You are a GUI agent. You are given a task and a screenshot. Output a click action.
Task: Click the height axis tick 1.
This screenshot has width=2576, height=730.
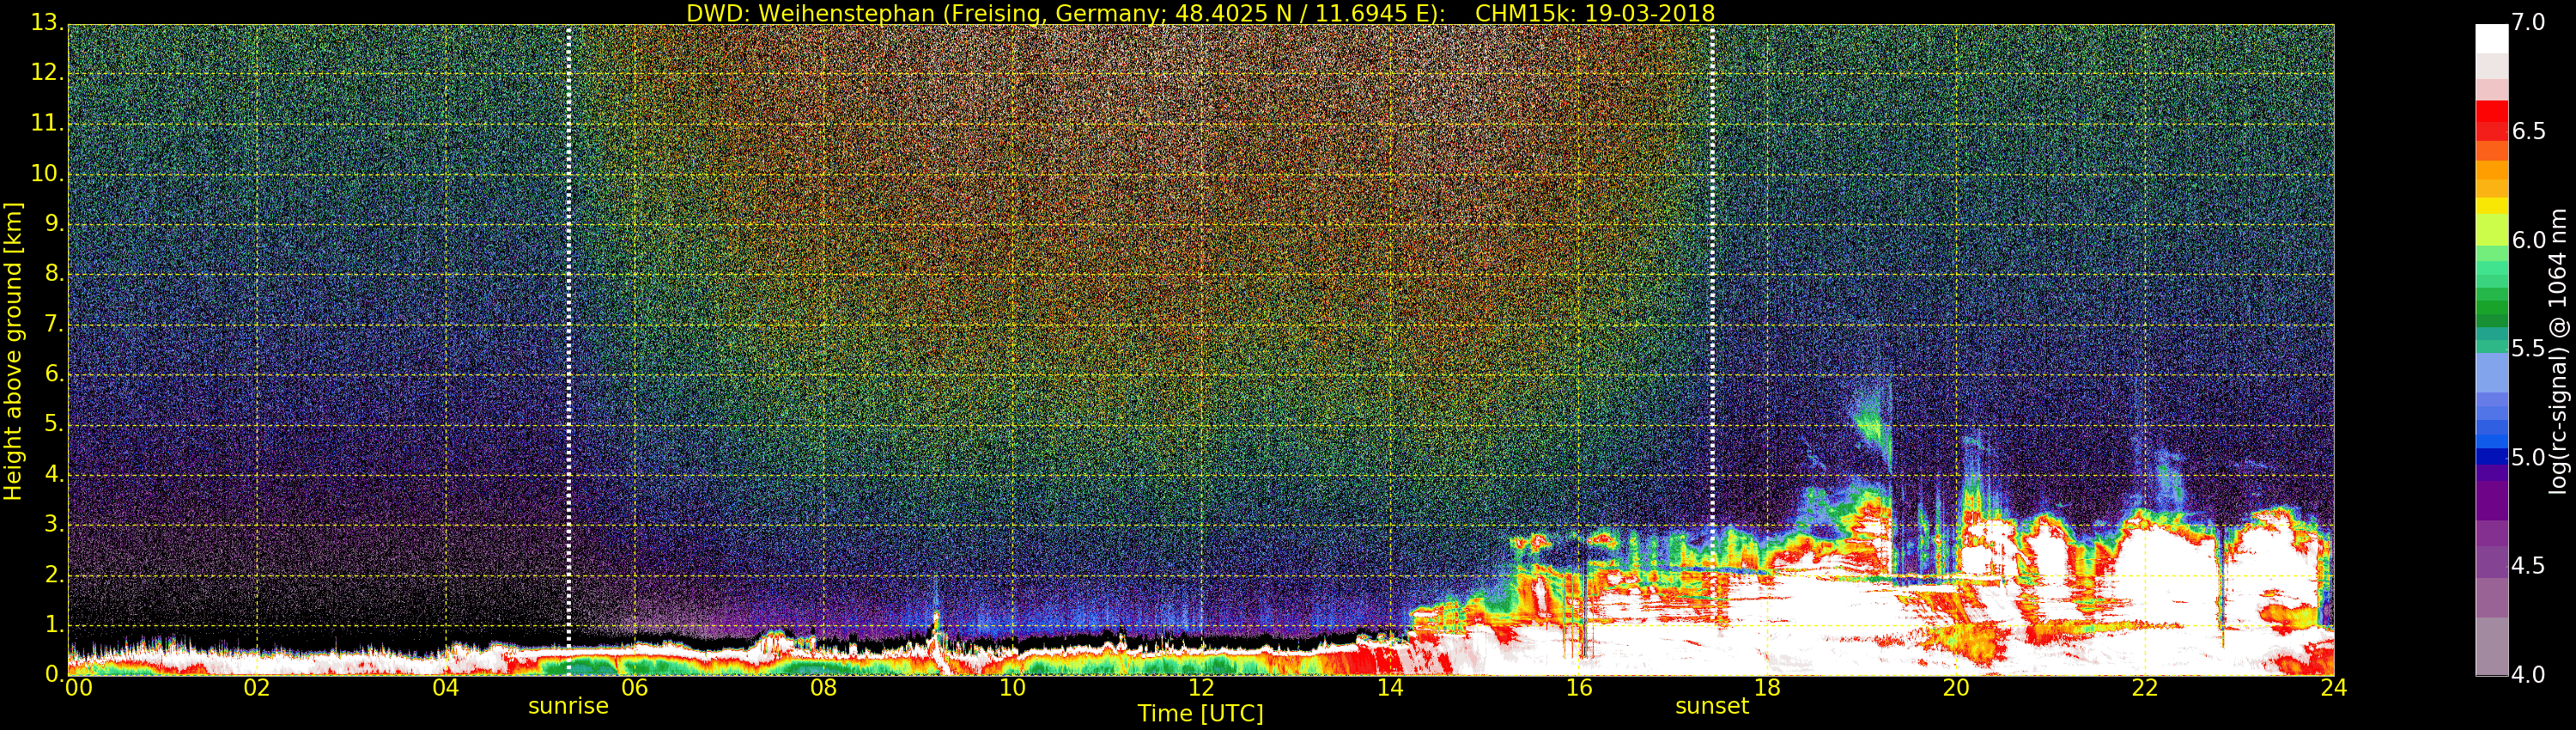point(53,624)
